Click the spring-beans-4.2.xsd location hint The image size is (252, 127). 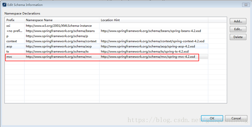coord(151,31)
